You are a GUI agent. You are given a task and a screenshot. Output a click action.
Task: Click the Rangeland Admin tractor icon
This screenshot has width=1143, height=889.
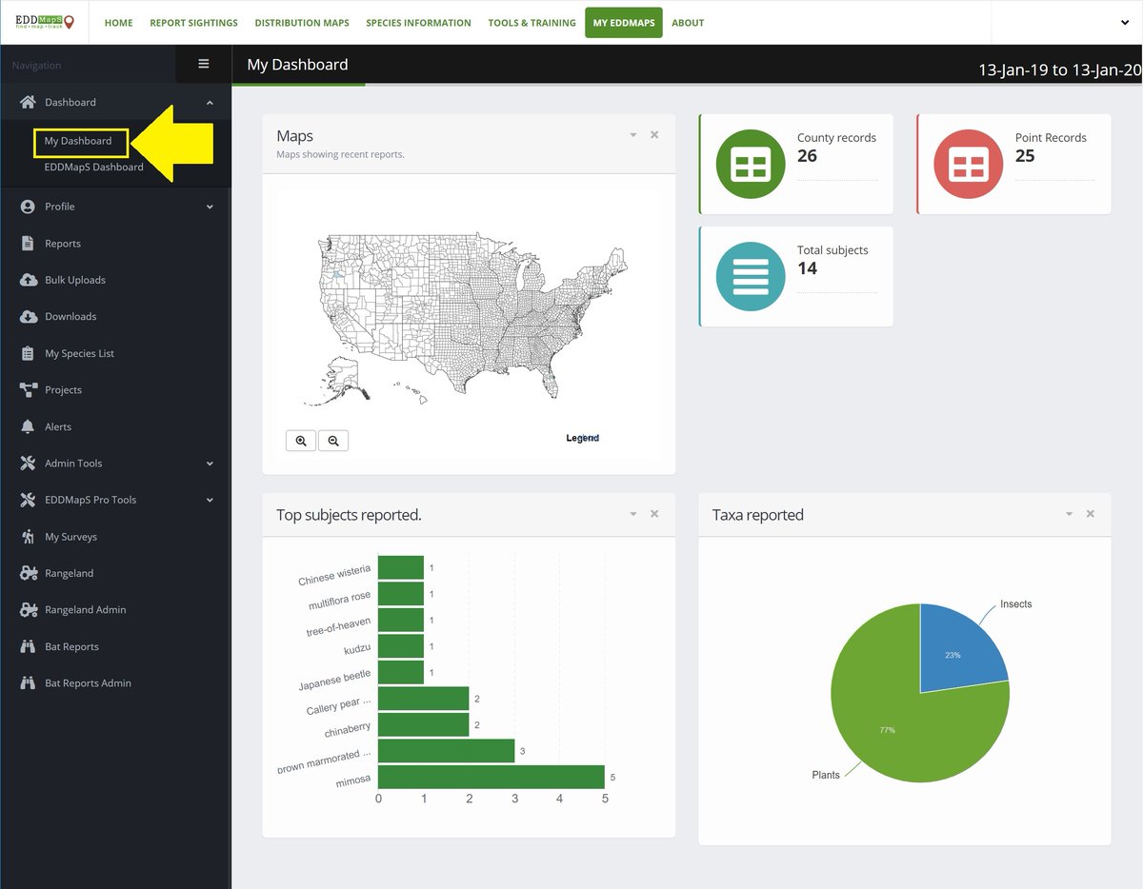28,609
